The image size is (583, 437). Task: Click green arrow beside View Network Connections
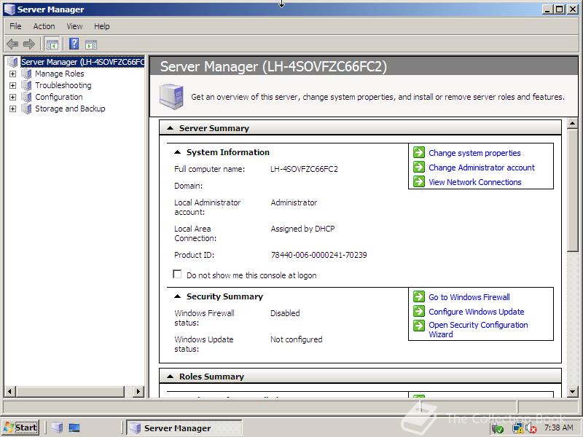(x=419, y=181)
